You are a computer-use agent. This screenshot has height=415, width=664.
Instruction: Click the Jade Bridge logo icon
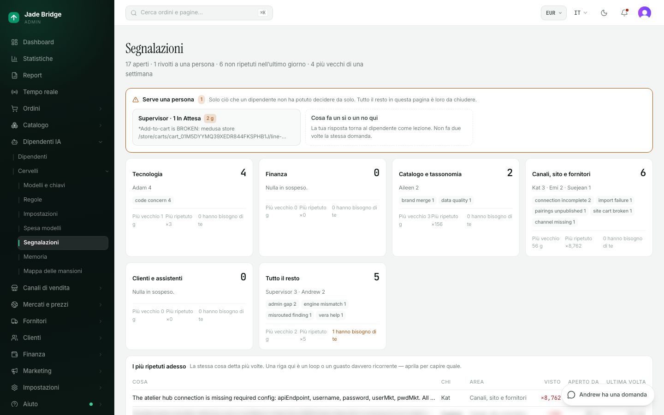14,18
